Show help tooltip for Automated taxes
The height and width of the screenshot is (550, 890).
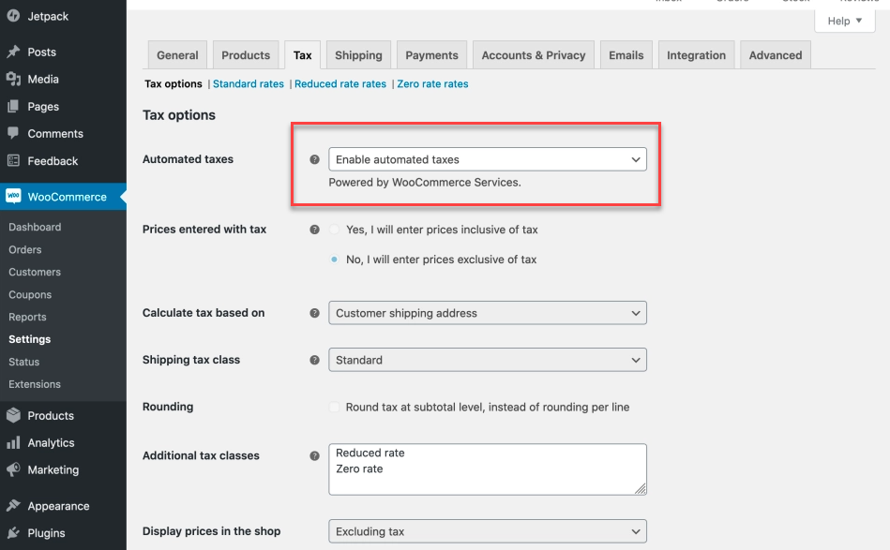tap(314, 159)
